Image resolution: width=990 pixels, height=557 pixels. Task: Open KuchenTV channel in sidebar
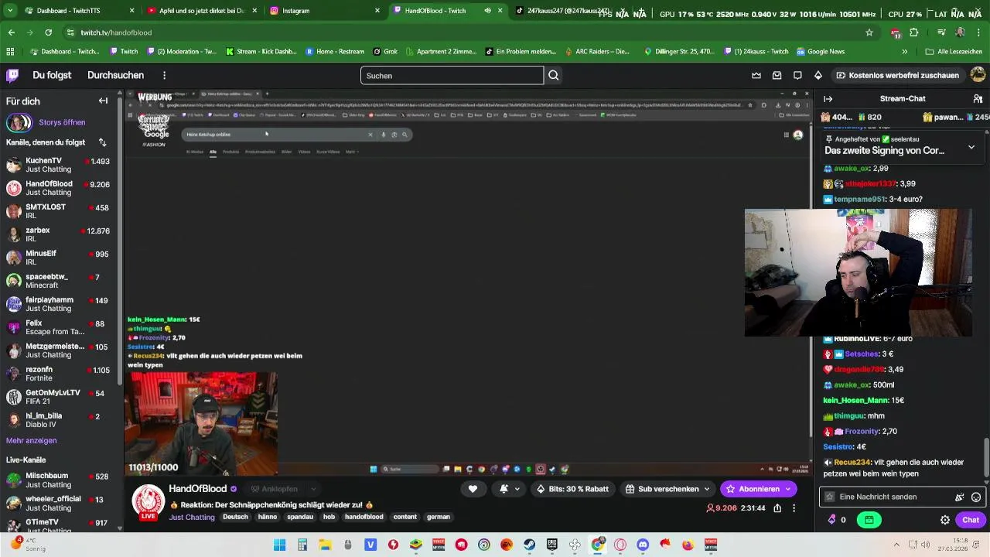point(58,165)
